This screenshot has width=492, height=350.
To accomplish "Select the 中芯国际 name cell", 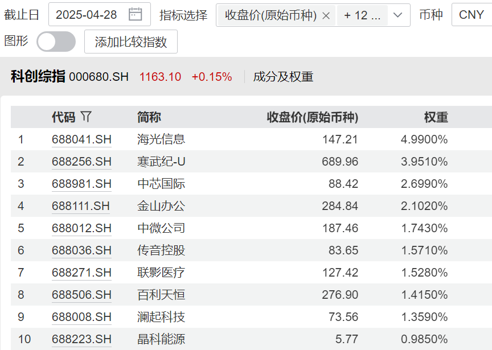I will [161, 184].
